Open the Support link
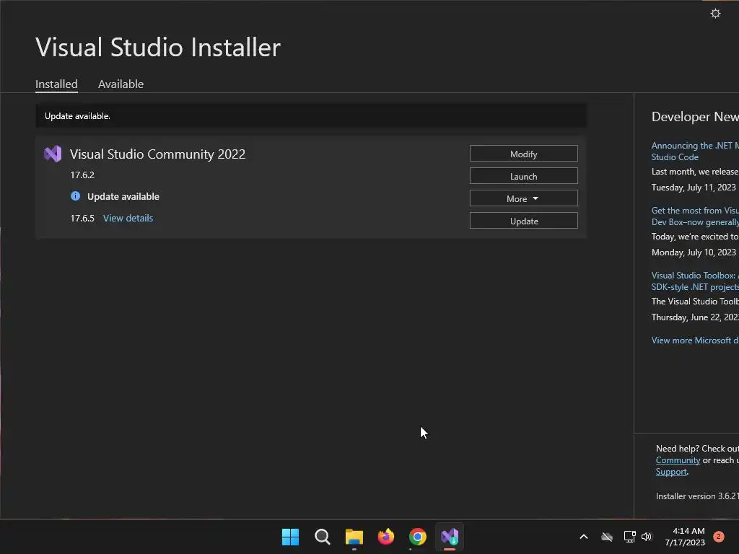Viewport: 739px width, 554px height. point(671,472)
